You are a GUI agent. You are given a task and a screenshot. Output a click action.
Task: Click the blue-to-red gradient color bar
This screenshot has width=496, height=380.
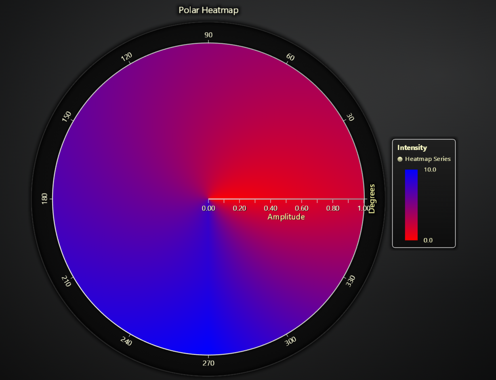[x=412, y=204]
